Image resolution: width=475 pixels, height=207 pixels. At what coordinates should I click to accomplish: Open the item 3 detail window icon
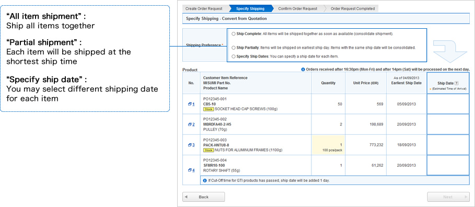190,145
